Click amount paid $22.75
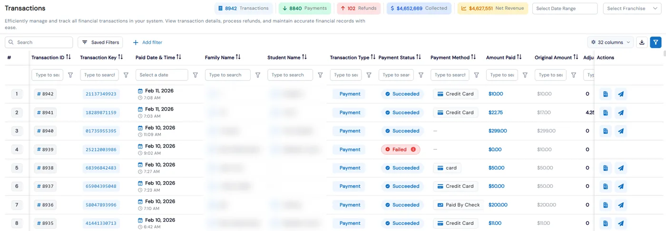 click(496, 112)
